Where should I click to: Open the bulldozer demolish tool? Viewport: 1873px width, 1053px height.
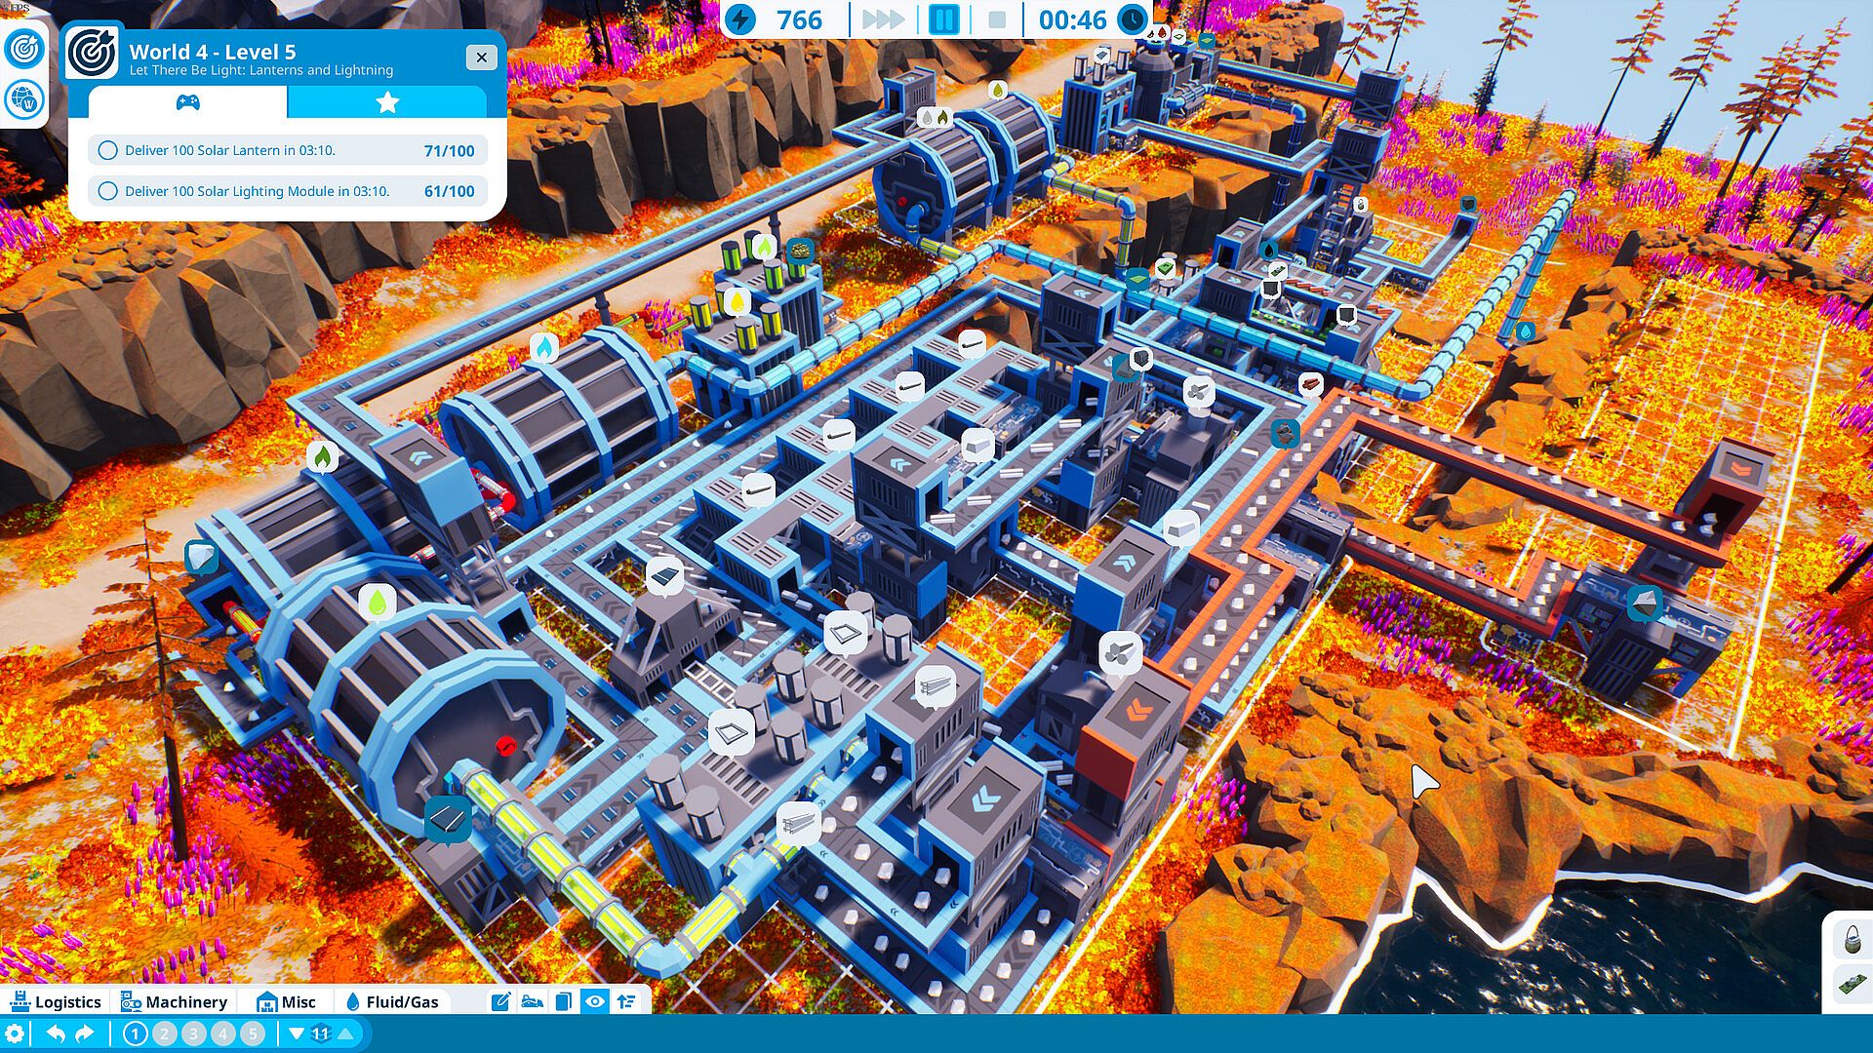click(x=532, y=1001)
